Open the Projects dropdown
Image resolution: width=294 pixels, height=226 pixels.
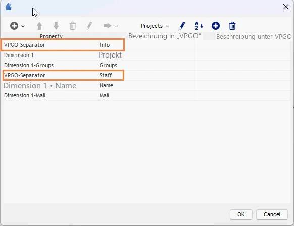(155, 26)
